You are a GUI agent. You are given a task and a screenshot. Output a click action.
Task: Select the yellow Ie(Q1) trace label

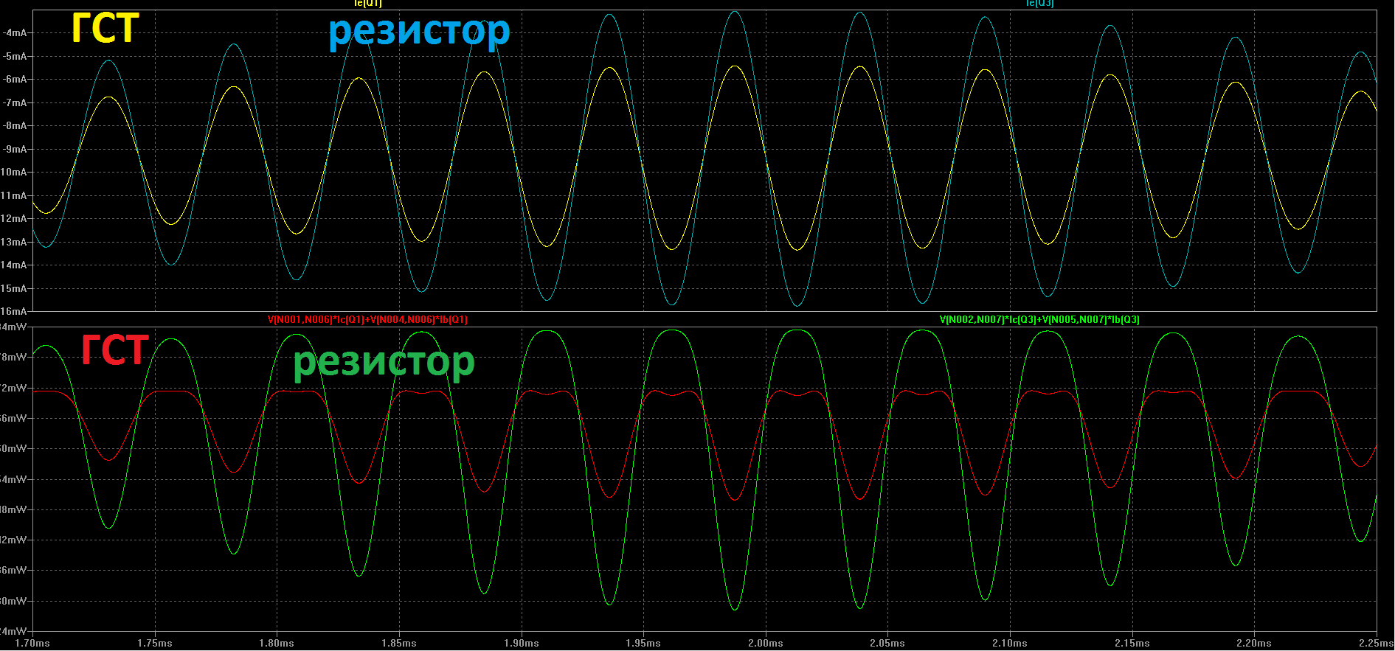368,4
